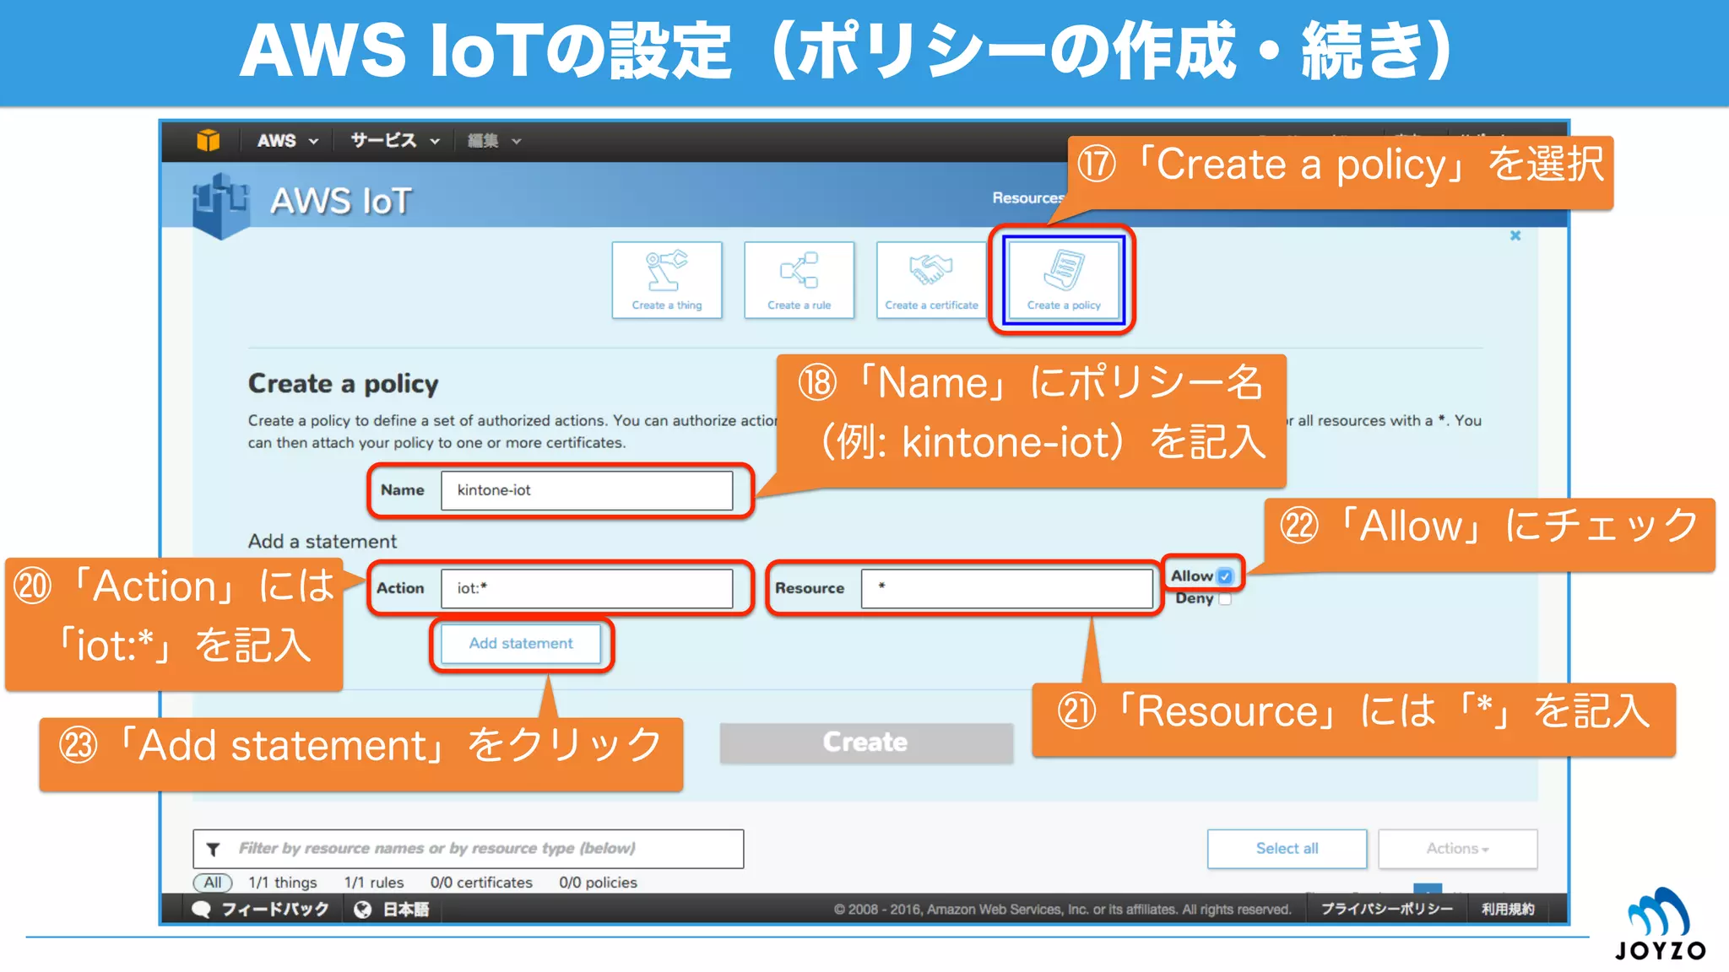Viewport: 1729px width, 972px height.
Task: Select the Create a certificate icon
Action: click(931, 280)
